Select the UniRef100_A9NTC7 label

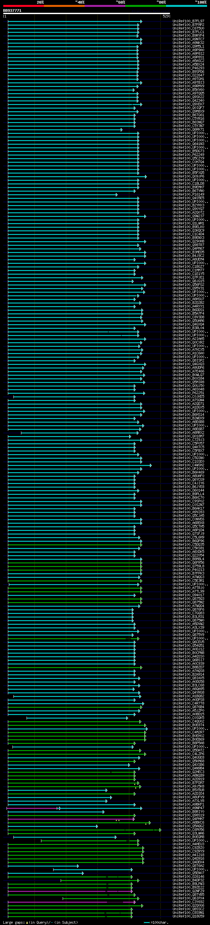pyautogui.click(x=188, y=39)
